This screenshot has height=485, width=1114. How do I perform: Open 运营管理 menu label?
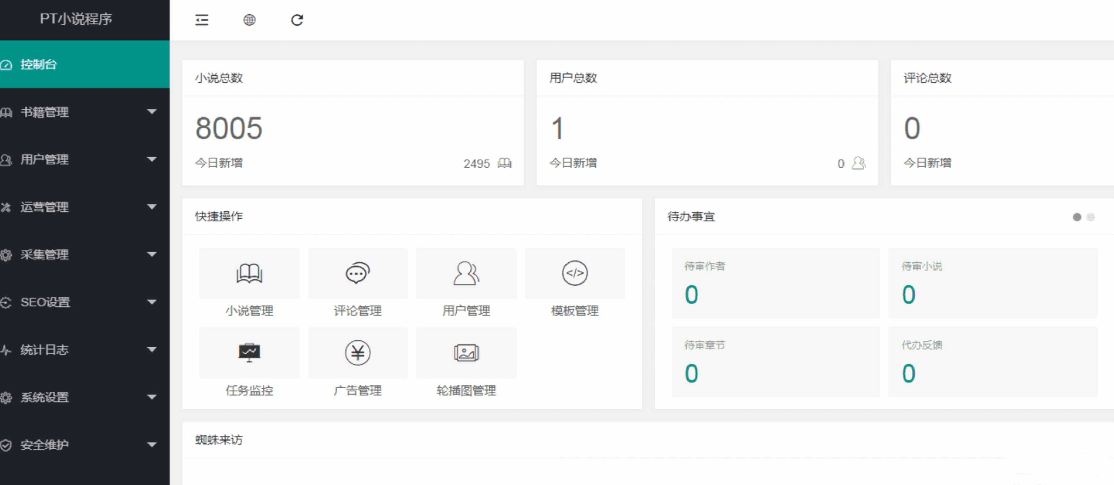pyautogui.click(x=45, y=208)
